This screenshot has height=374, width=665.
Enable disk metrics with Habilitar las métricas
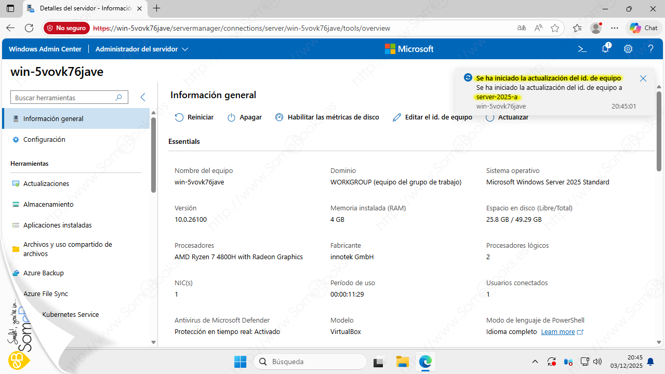point(327,117)
